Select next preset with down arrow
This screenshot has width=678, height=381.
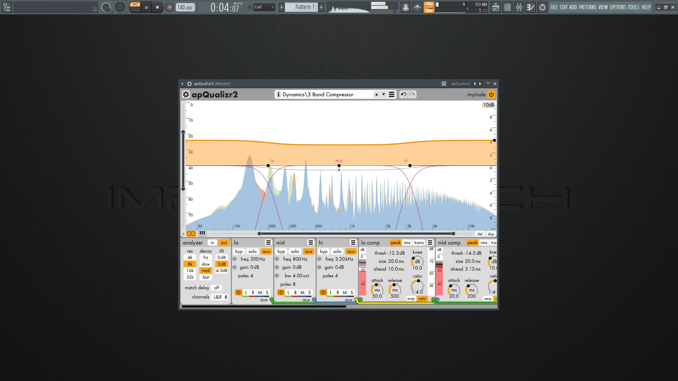tap(383, 95)
